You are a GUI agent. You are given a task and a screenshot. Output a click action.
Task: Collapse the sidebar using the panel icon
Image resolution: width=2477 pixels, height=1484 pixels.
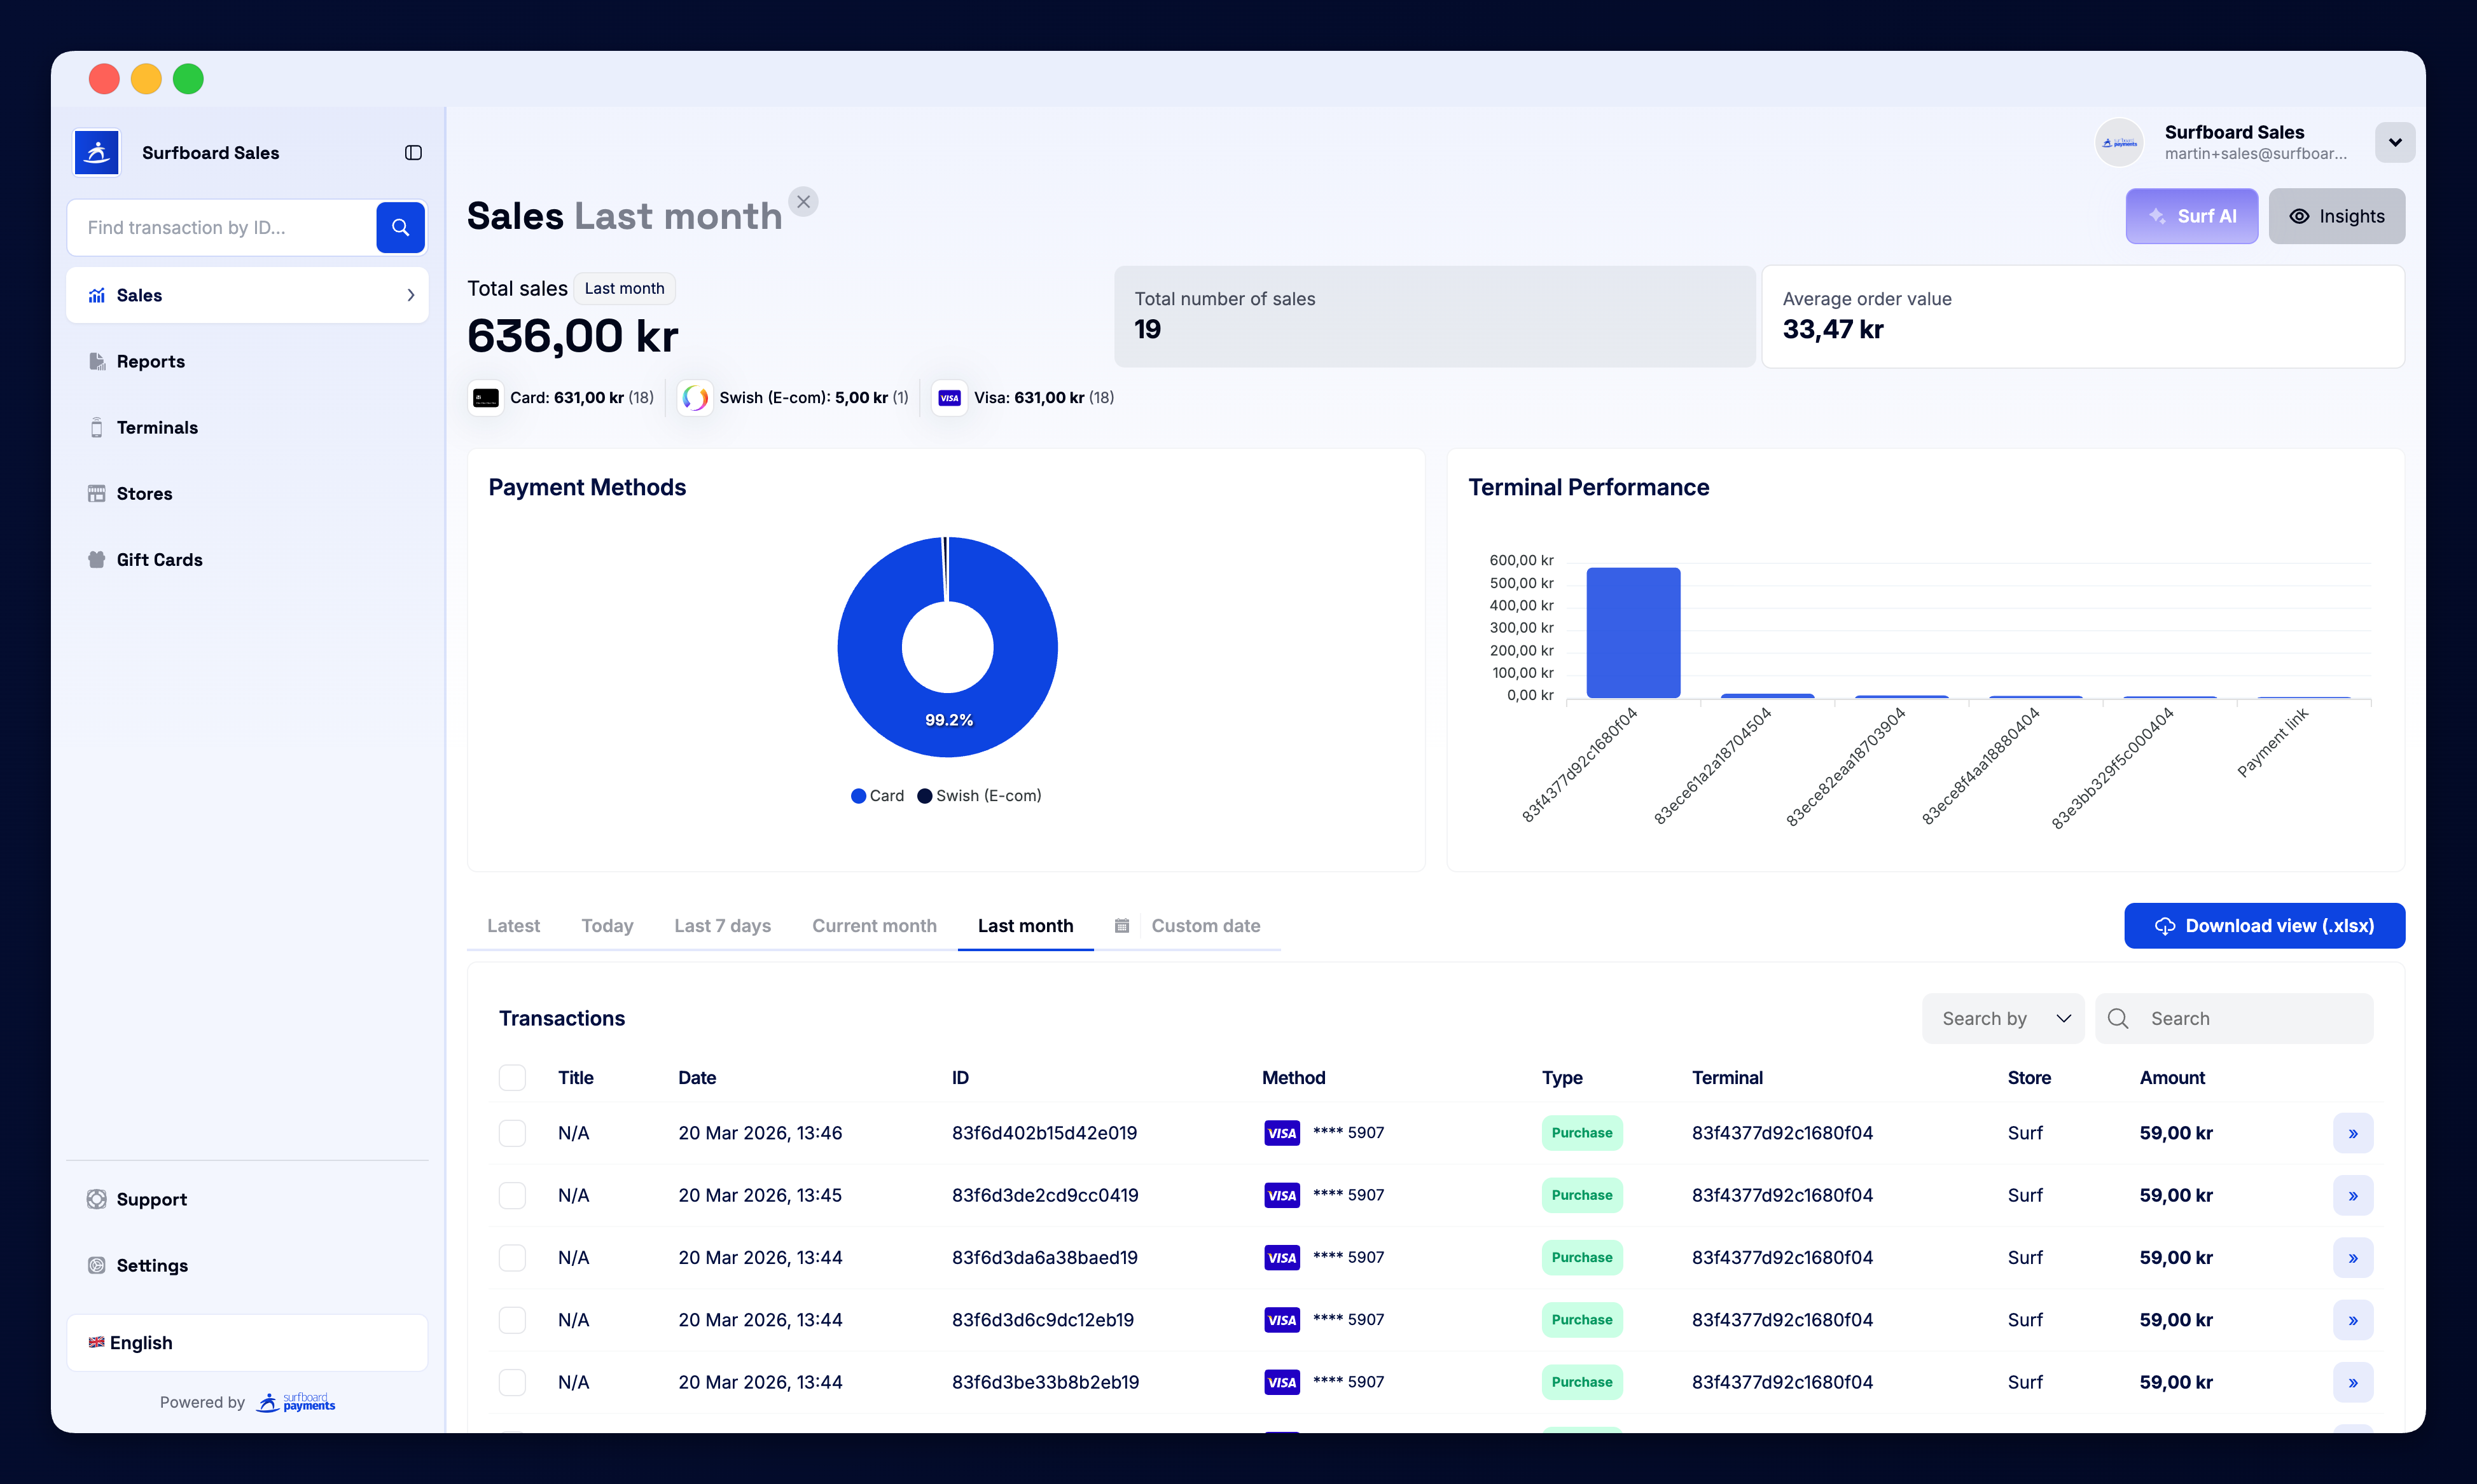pos(413,152)
